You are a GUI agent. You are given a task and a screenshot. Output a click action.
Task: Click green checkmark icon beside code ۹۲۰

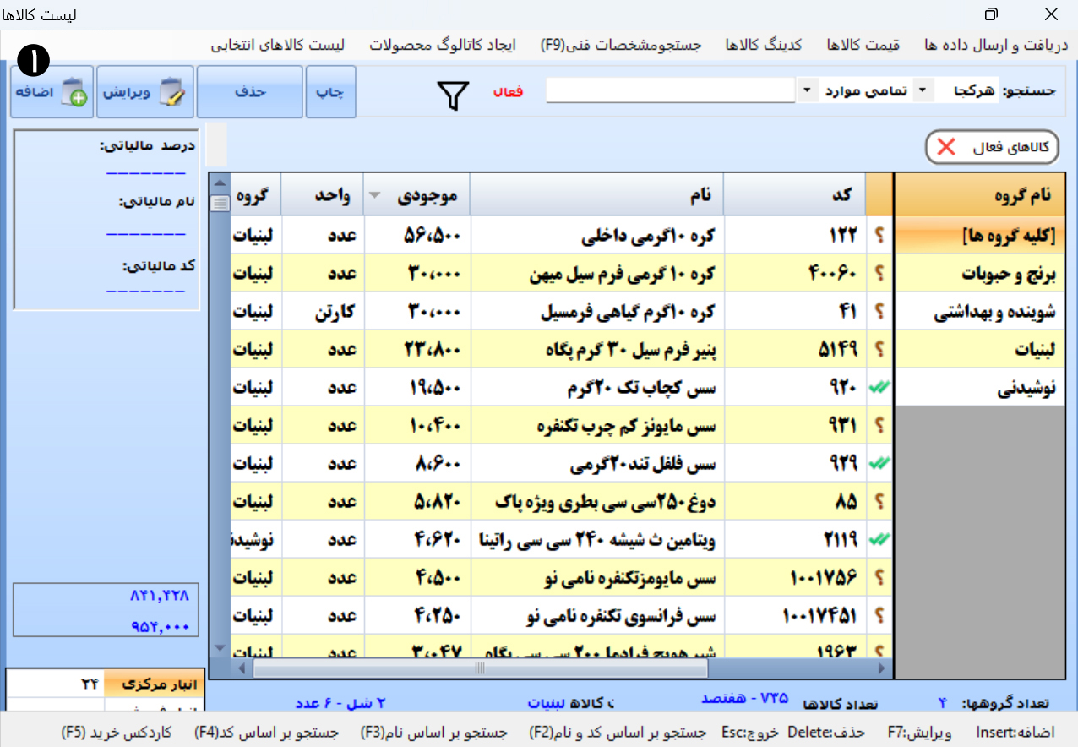[x=879, y=387]
